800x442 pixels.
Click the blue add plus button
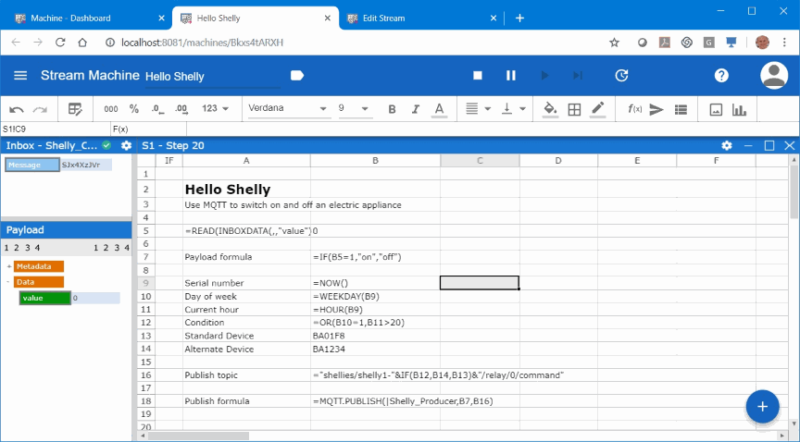(x=762, y=407)
